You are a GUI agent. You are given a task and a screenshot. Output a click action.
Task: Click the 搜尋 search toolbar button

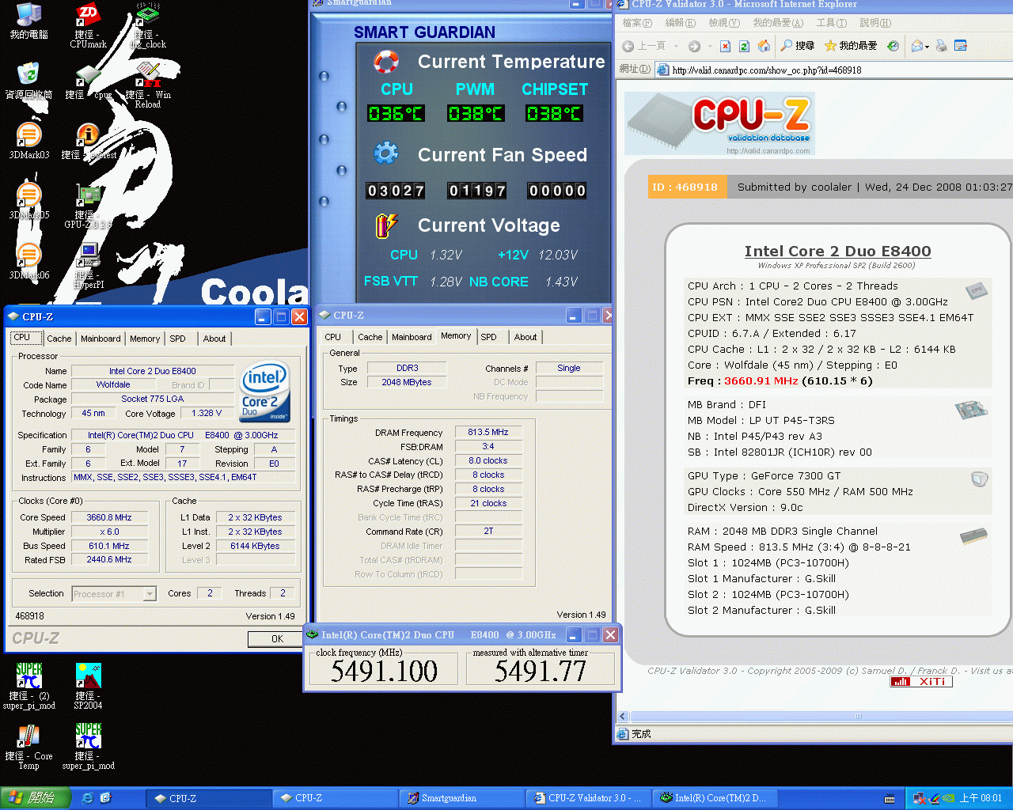pos(797,46)
